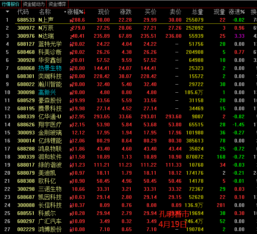The height and width of the screenshot is (234, 257).
Task: Click stock code 002229
Action: pyautogui.click(x=26, y=229)
